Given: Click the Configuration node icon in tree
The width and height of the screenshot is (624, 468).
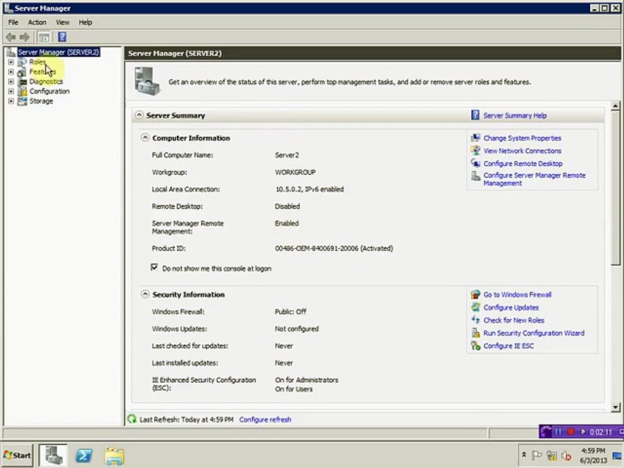Looking at the screenshot, I should (22, 92).
